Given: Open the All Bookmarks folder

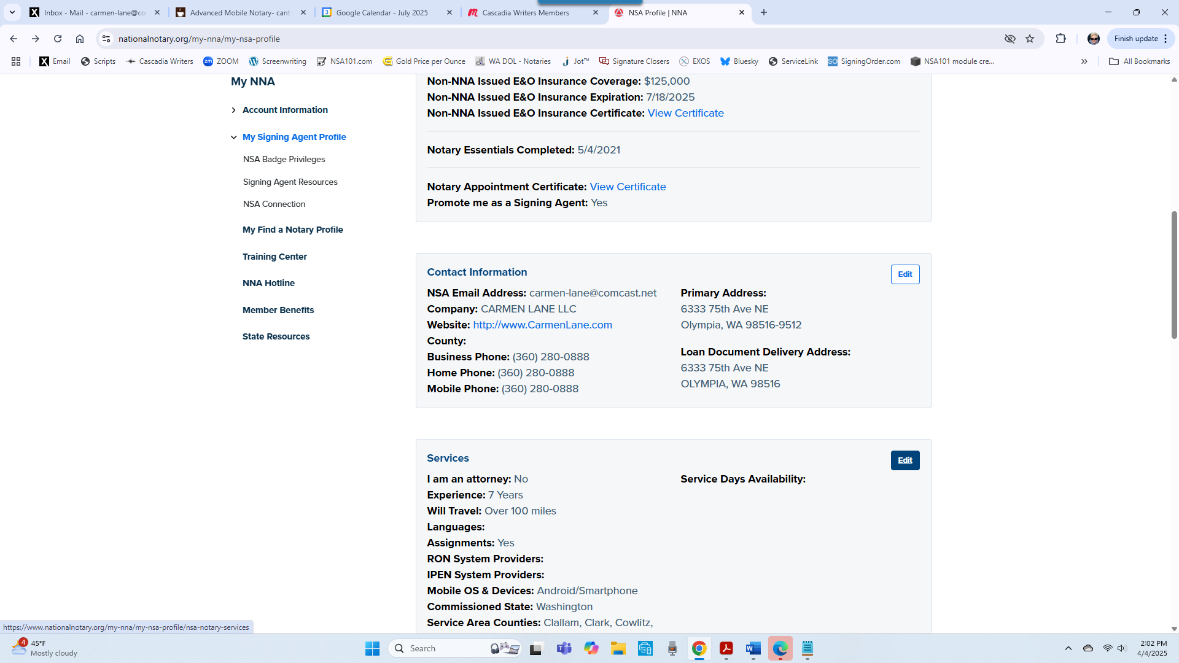Looking at the screenshot, I should click(x=1140, y=61).
